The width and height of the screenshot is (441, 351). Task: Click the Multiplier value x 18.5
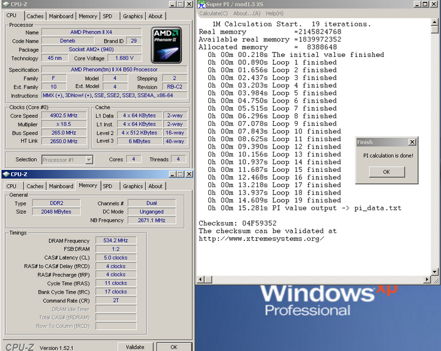(64, 124)
